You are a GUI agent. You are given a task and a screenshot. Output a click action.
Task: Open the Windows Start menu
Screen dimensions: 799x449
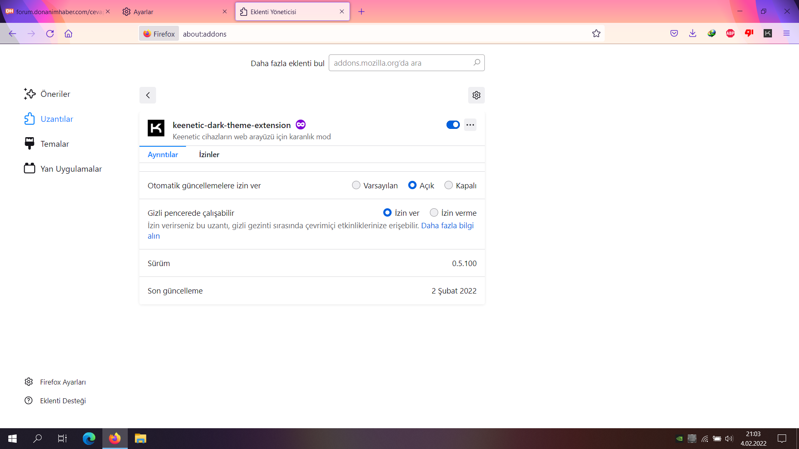[12, 439]
